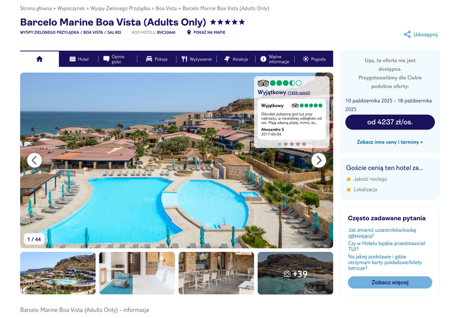Open the Pokoje tab
The image size is (460, 318).
pyautogui.click(x=156, y=59)
